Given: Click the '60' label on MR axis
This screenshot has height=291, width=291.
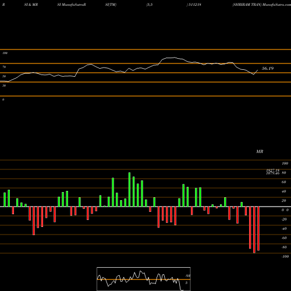Looking at the screenshot, I should [283, 182].
